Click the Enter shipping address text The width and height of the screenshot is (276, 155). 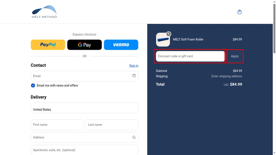[227, 76]
